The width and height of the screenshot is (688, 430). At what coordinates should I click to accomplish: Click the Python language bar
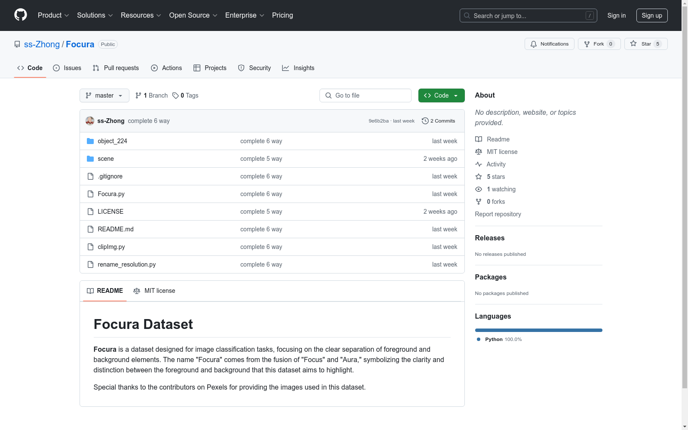click(x=539, y=330)
